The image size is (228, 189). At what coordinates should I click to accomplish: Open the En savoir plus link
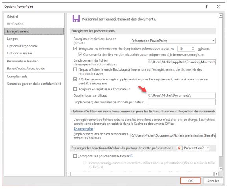pyautogui.click(x=83, y=129)
